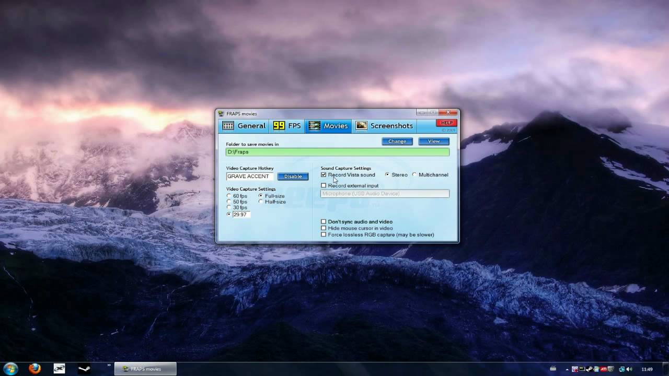This screenshot has height=376, width=669.
Task: Open the Microphone device dropdown
Action: (x=385, y=194)
